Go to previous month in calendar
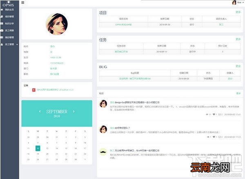Screen dimensions: 245x179 pos(40,111)
